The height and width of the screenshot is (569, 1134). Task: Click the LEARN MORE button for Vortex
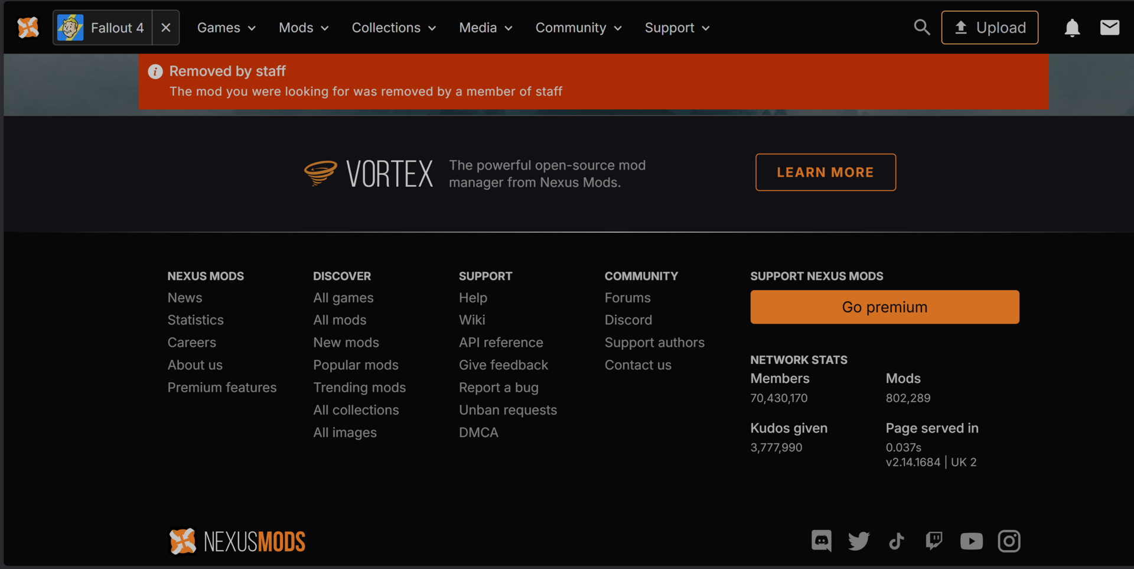pos(826,173)
